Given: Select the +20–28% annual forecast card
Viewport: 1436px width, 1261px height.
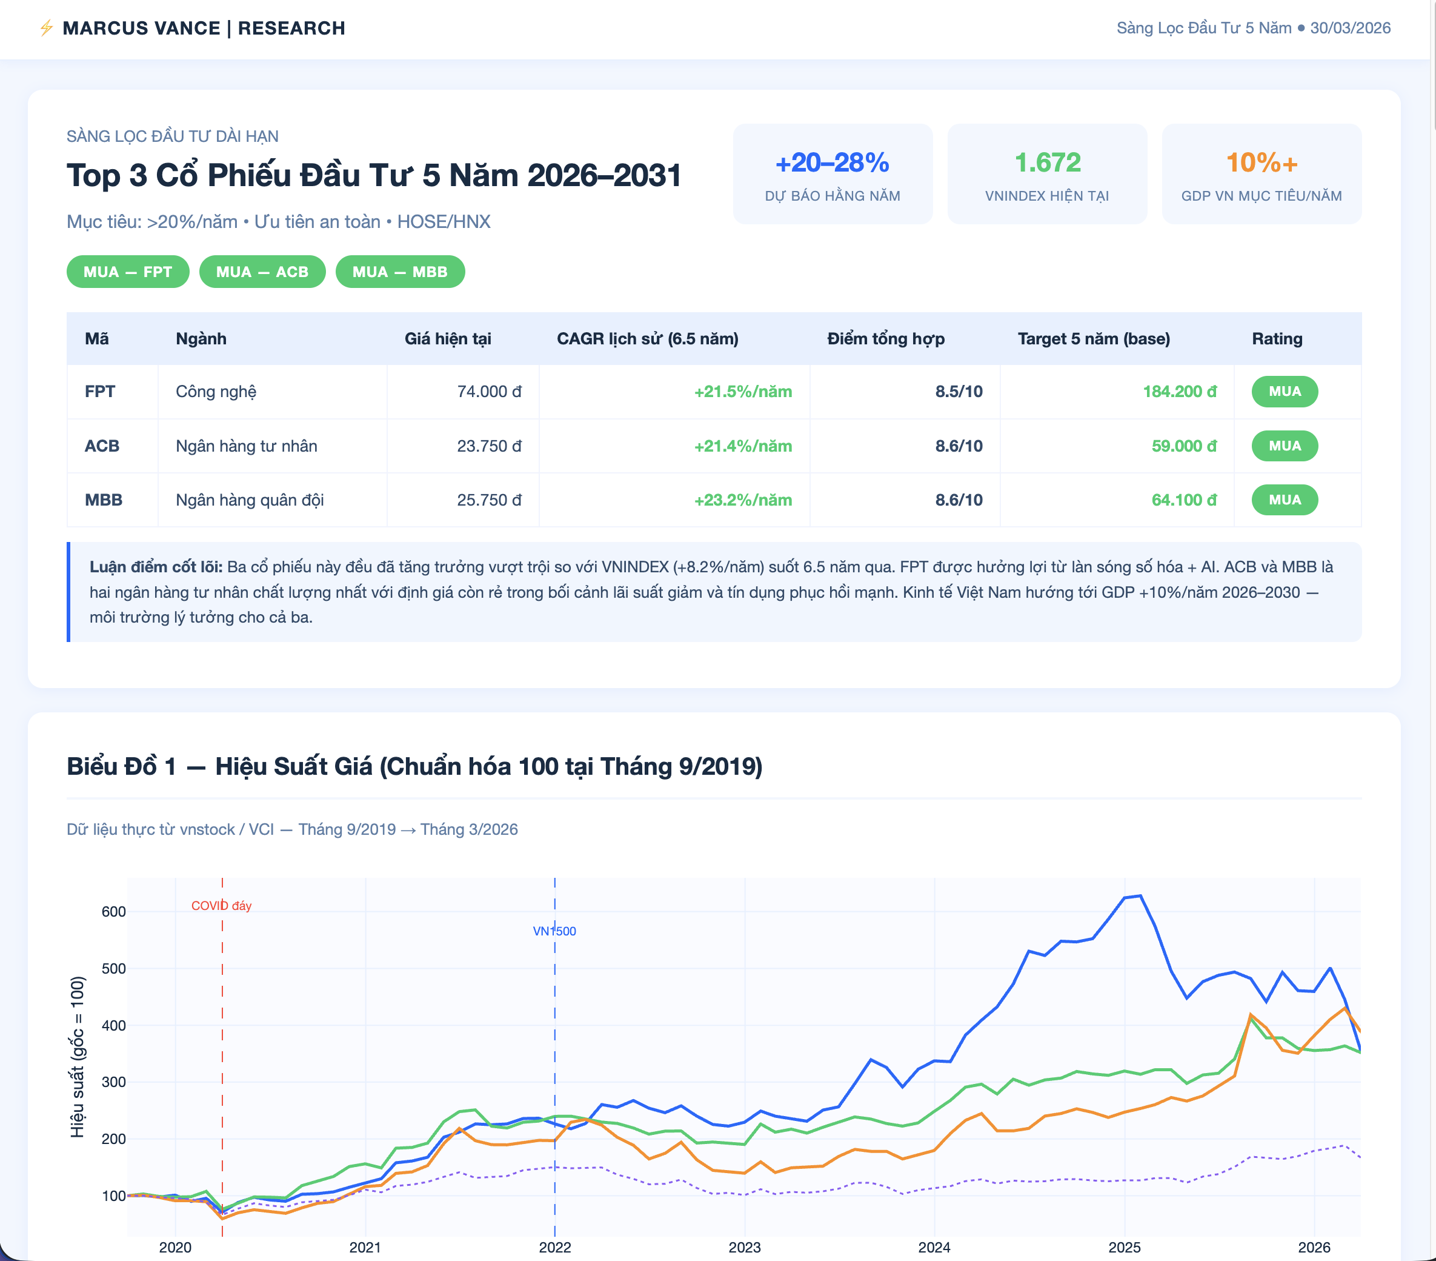Looking at the screenshot, I should [832, 175].
